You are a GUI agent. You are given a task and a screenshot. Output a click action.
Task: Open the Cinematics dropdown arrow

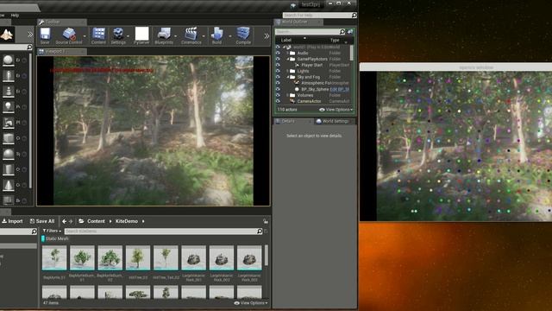point(204,36)
